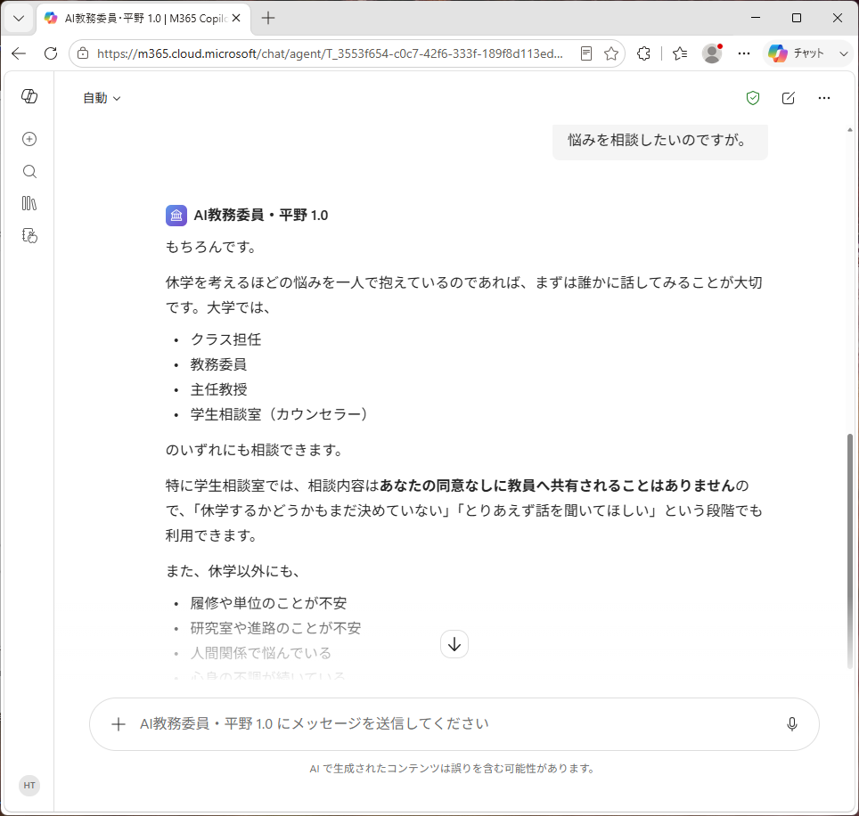Click the list item 研究室や進路のことが不安
859x816 pixels.
(275, 628)
